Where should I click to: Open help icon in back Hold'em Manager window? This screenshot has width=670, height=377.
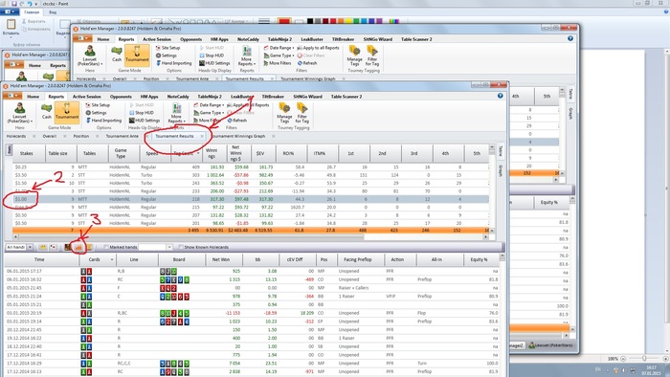pos(570,38)
